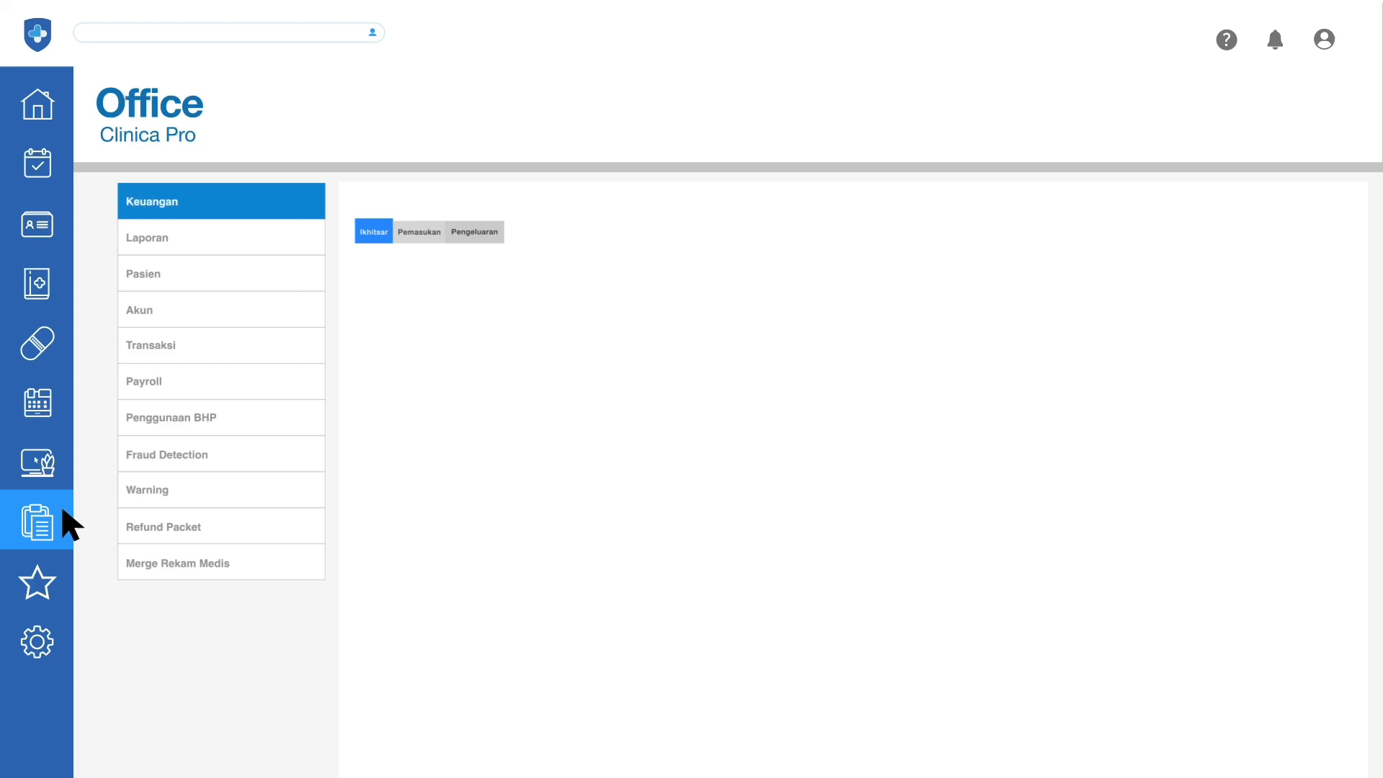Image resolution: width=1383 pixels, height=778 pixels.
Task: Switch to the Pemasukan tab
Action: (x=419, y=232)
